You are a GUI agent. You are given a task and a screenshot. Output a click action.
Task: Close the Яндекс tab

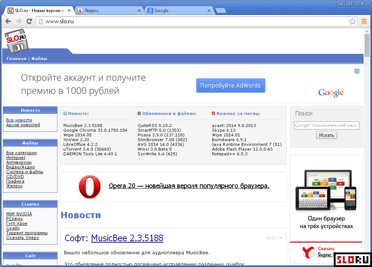pos(139,11)
